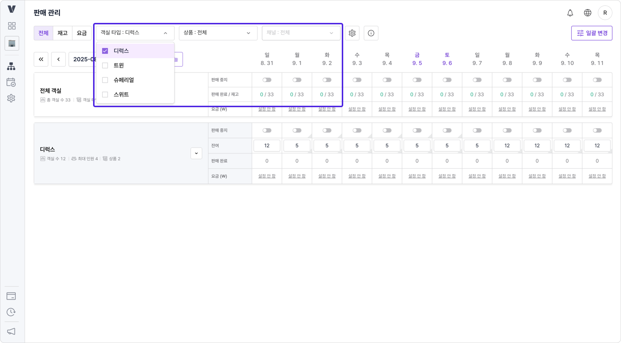This screenshot has width=621, height=343.
Task: Edit 디럭스 잔여 field for 9. 11
Action: [x=597, y=146]
